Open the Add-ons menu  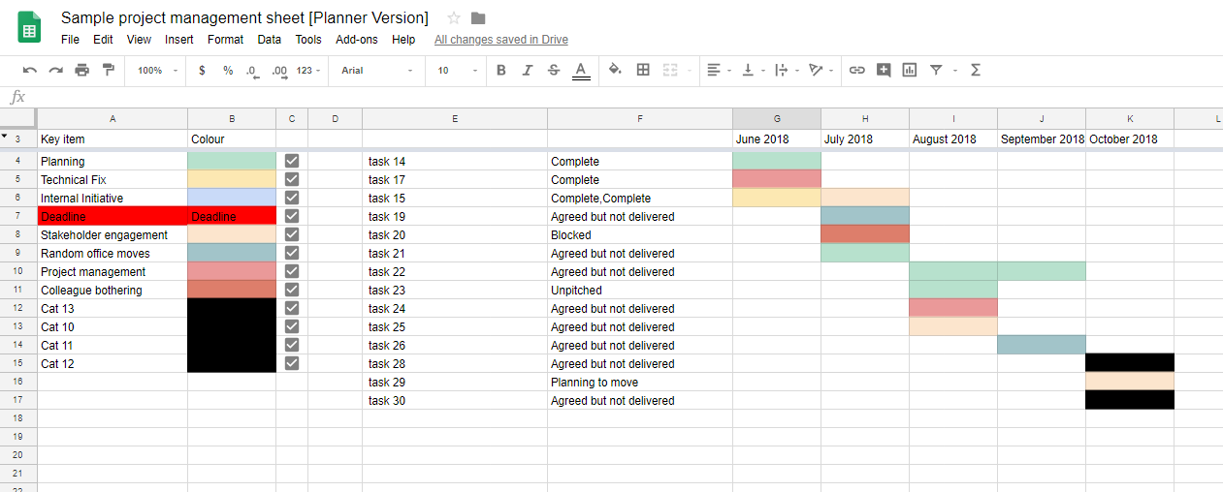[x=355, y=40]
